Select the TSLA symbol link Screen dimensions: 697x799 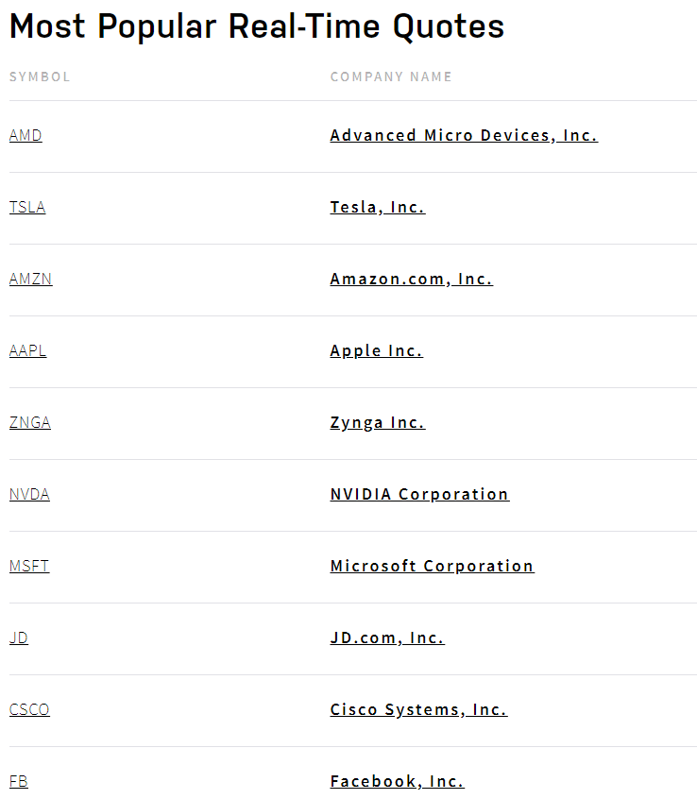pyautogui.click(x=27, y=208)
